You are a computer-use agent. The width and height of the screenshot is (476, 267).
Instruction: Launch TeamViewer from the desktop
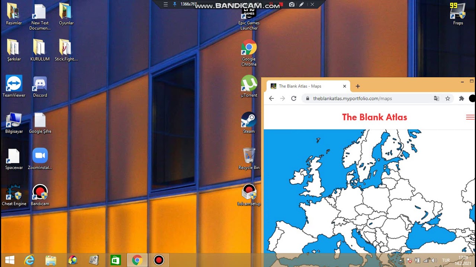(x=14, y=86)
